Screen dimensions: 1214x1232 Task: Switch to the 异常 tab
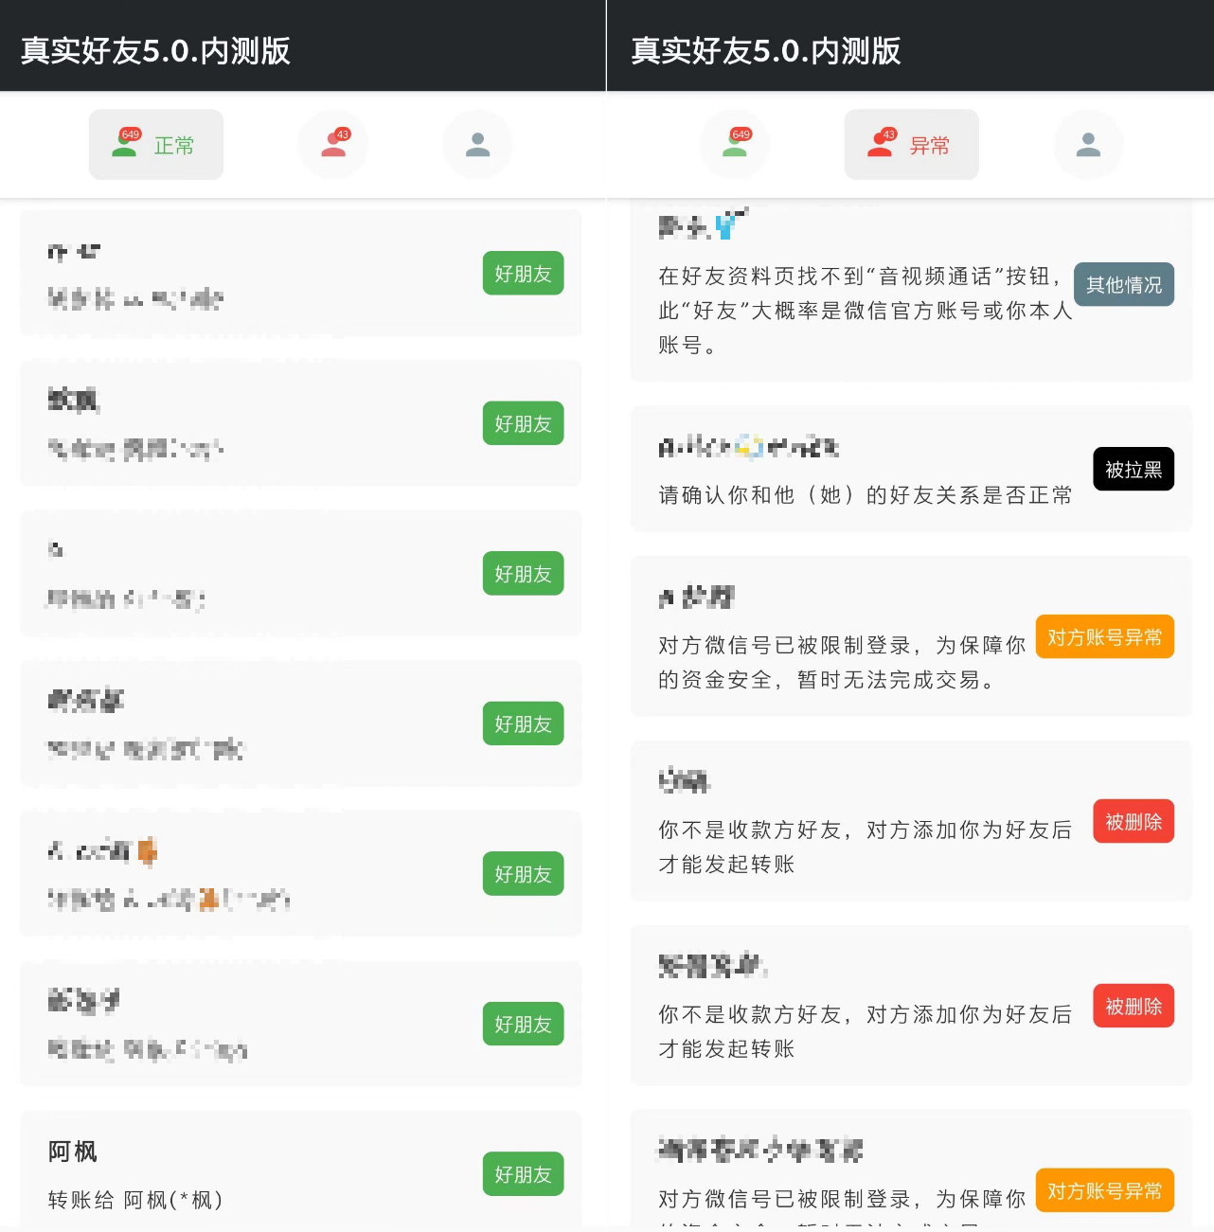click(912, 144)
